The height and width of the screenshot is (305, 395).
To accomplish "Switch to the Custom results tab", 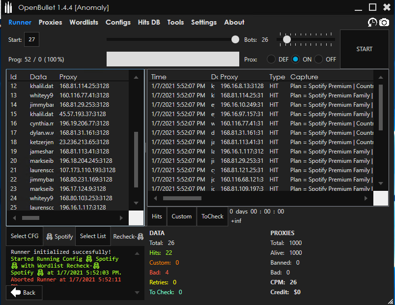I will [x=181, y=216].
